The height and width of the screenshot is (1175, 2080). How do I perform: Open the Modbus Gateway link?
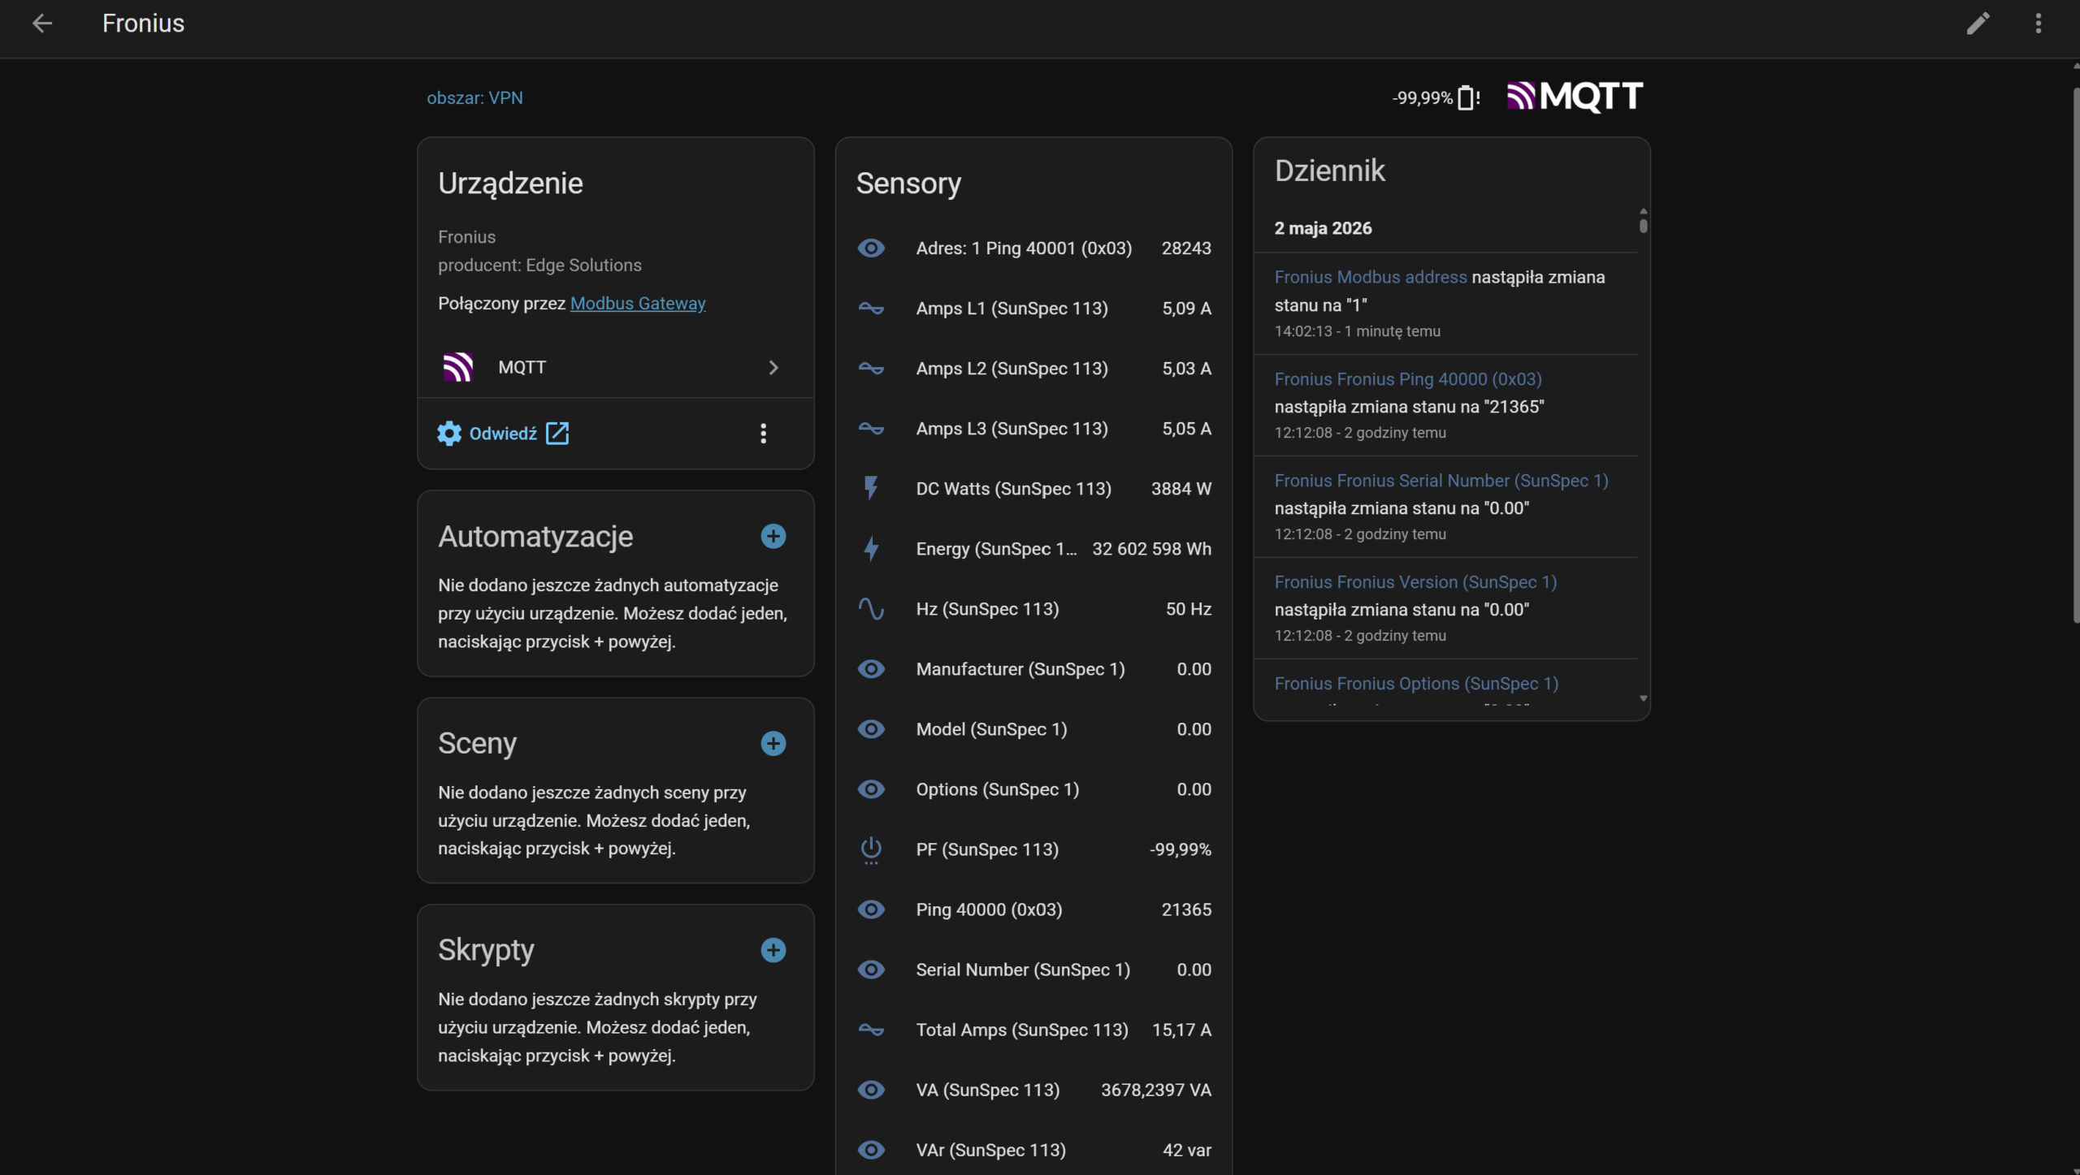(x=638, y=303)
